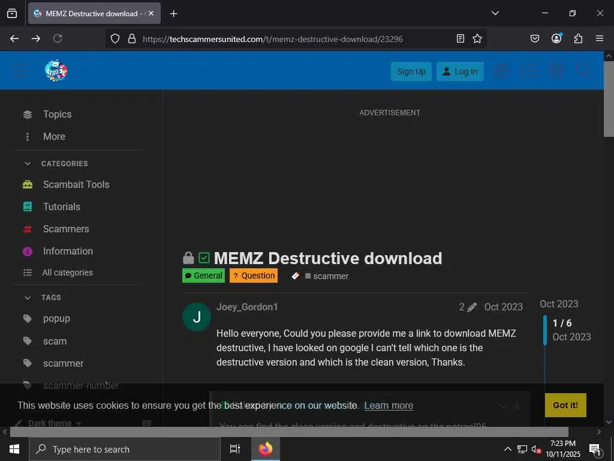The image size is (614, 461).
Task: Go to Scambait Tools category
Action: tap(76, 184)
